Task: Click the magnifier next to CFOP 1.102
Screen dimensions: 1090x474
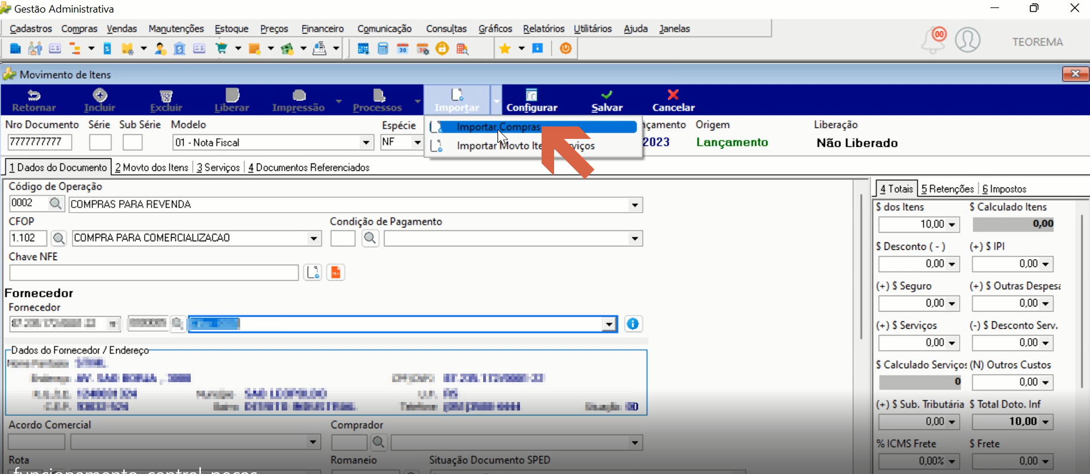Action: [x=58, y=239]
